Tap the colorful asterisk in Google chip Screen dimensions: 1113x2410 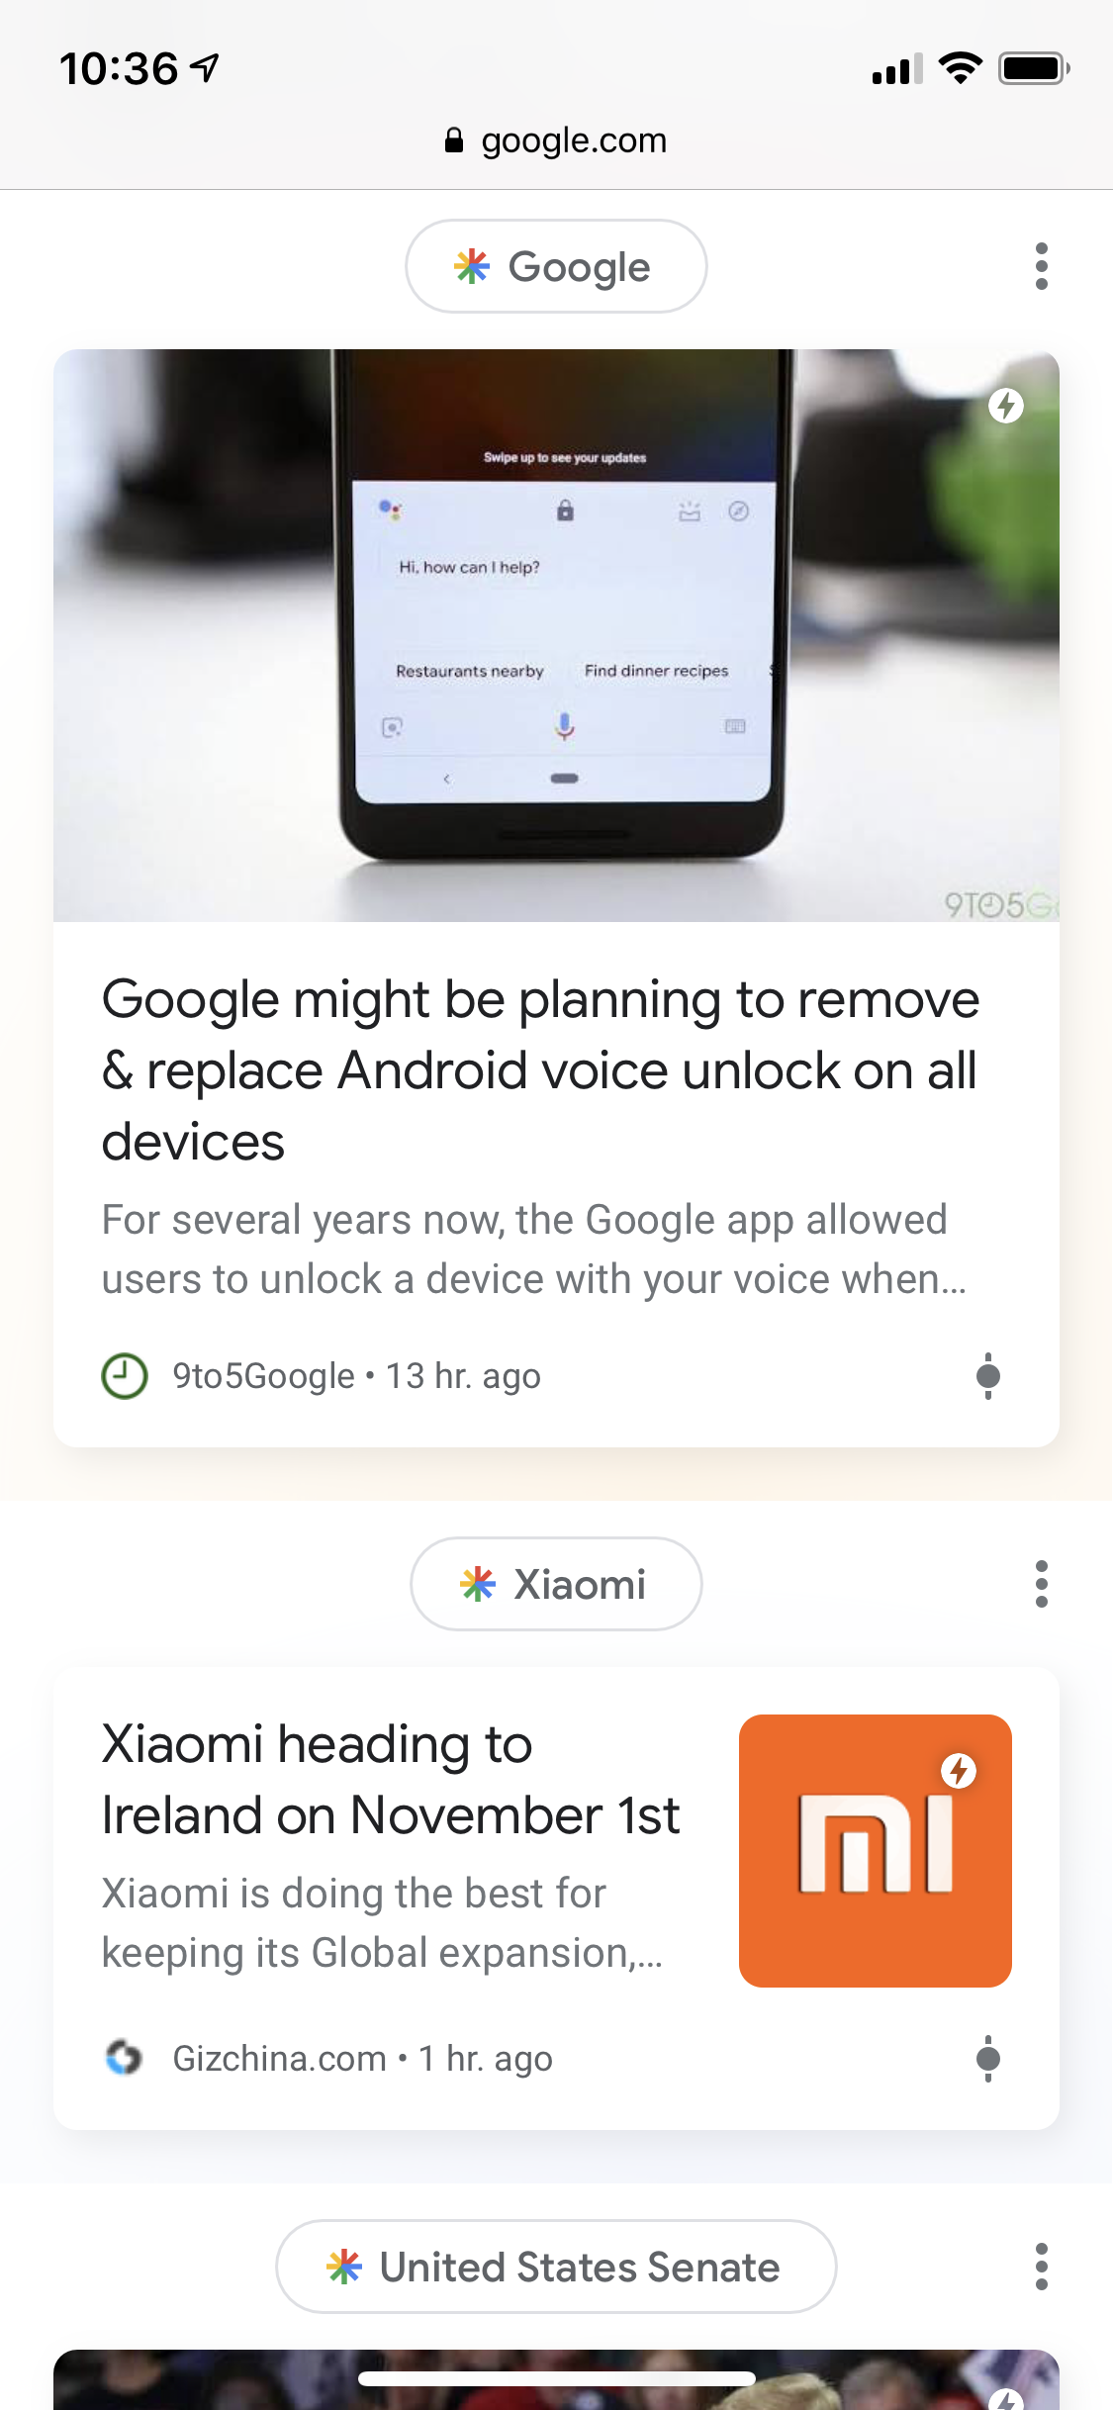(x=472, y=266)
